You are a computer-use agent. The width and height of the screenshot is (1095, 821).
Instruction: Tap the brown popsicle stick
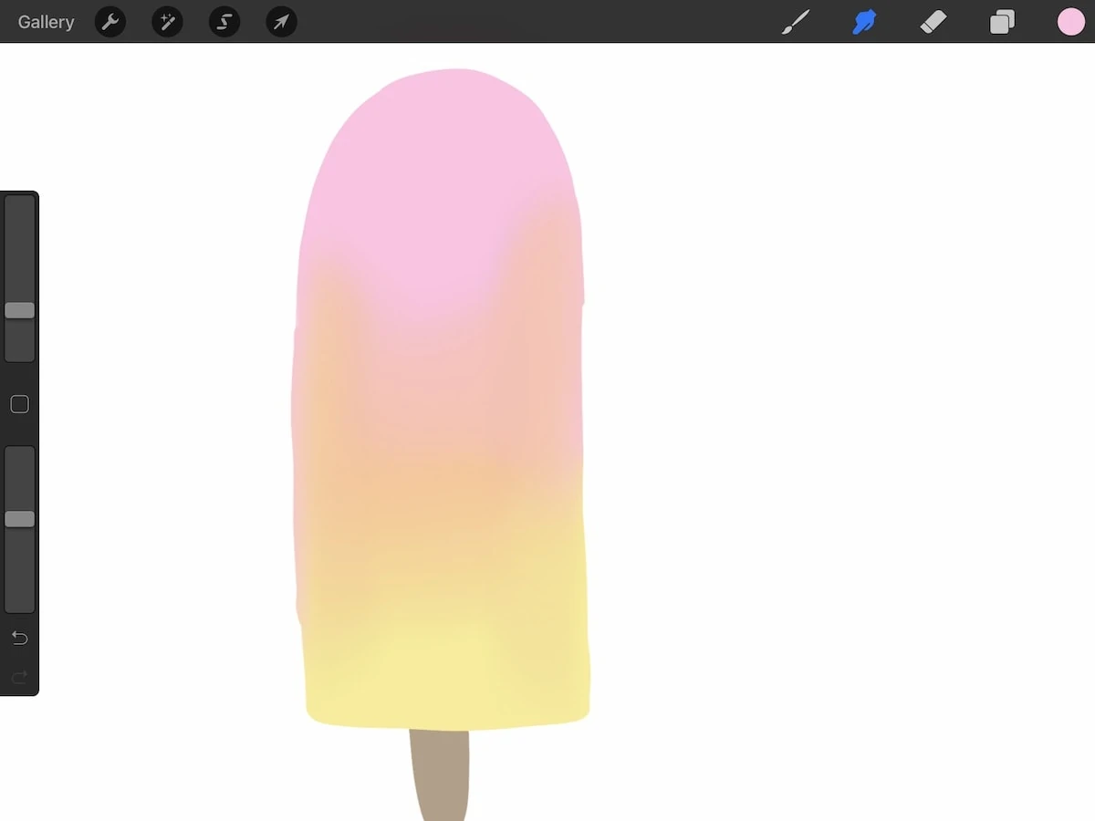click(441, 775)
